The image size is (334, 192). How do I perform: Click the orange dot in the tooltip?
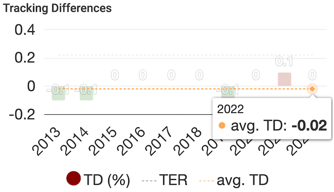(222, 126)
